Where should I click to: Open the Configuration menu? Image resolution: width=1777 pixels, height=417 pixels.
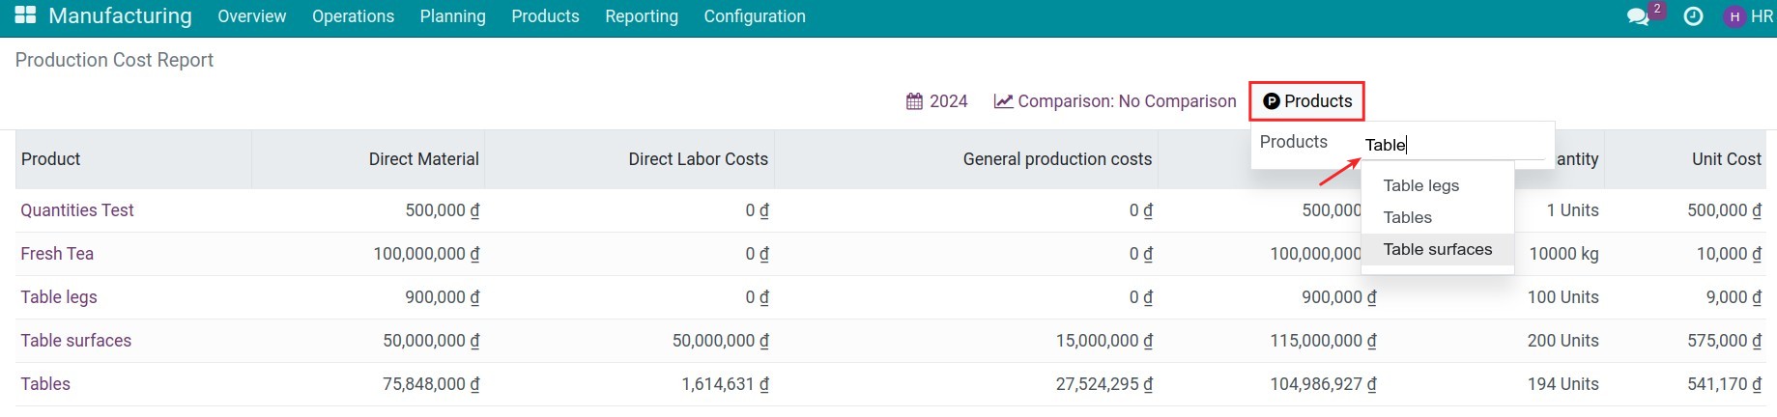pos(755,16)
